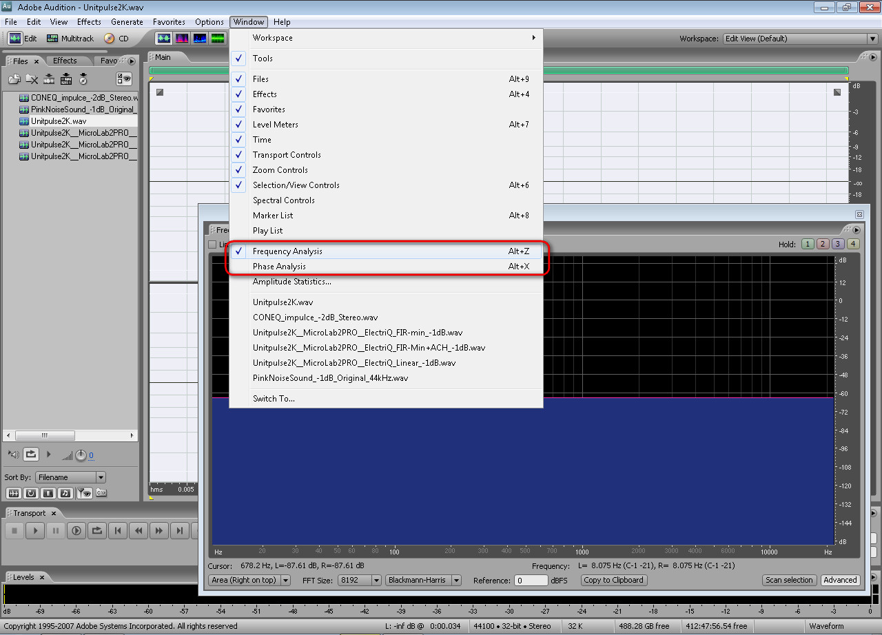Uncheck Transport Controls in Window menu

coord(386,155)
